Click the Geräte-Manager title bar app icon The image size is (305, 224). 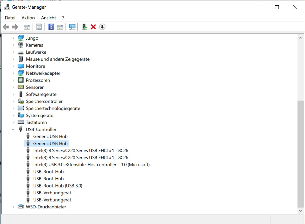[x=7, y=7]
